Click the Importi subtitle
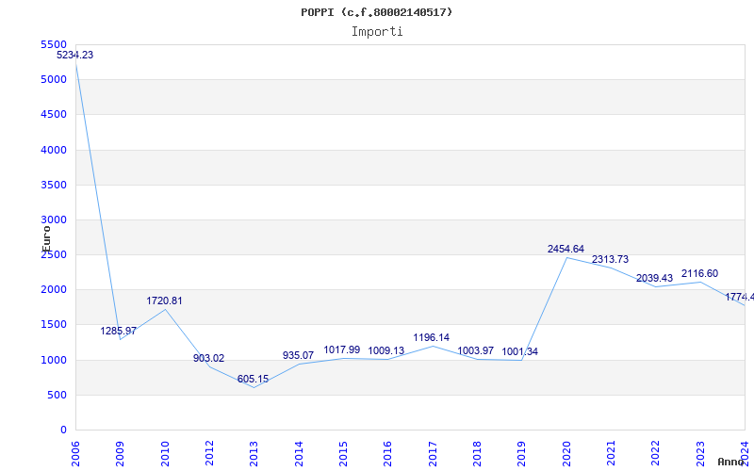754x471 pixels. pos(377,32)
